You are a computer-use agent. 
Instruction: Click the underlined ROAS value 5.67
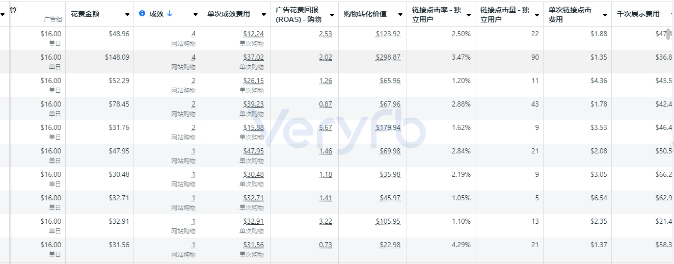pos(326,128)
